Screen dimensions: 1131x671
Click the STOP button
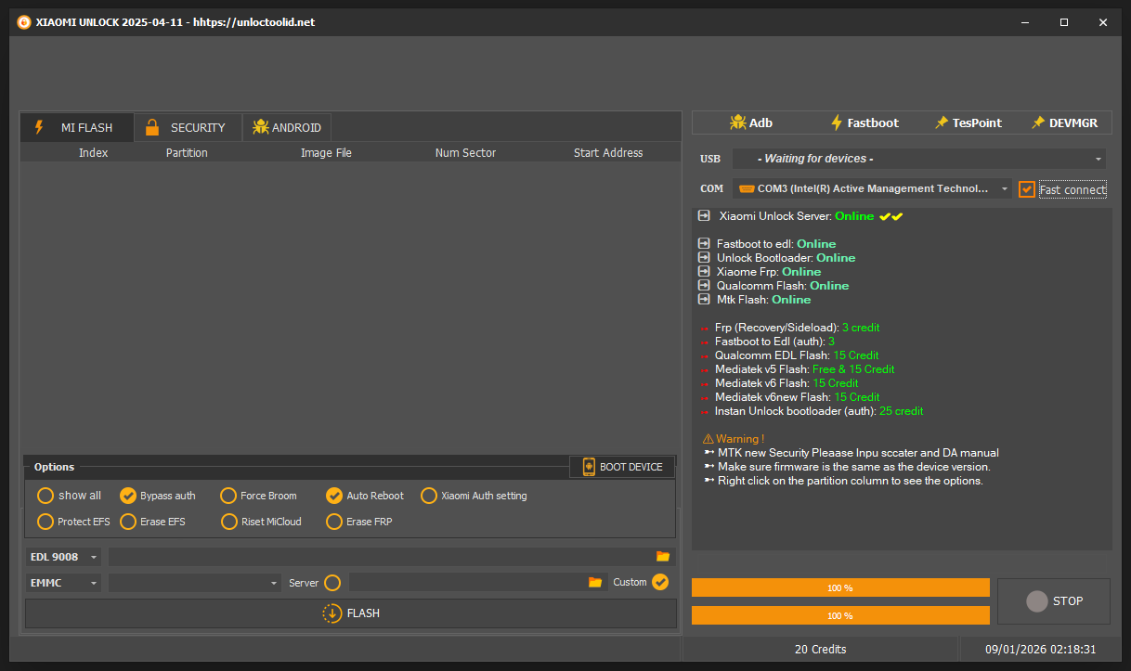[x=1054, y=600]
